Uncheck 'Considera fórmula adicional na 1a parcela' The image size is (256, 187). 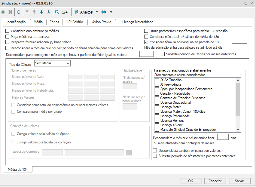146,42
